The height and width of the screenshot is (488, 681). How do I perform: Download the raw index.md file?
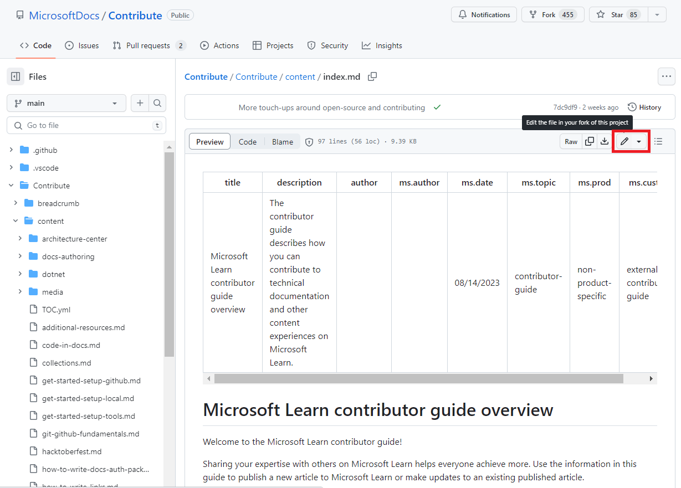[604, 141]
